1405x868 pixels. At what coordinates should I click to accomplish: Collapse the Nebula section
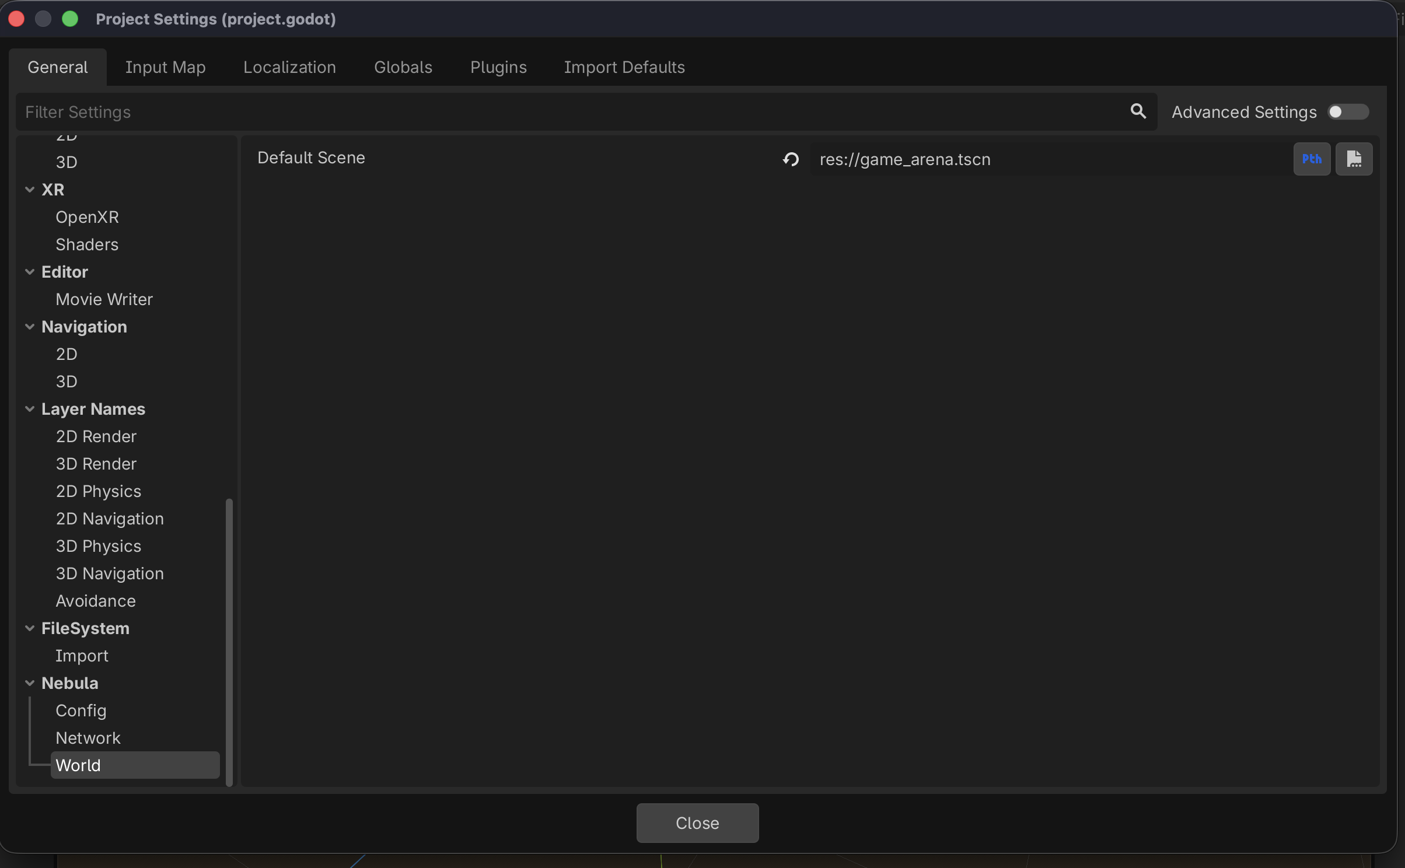tap(30, 683)
